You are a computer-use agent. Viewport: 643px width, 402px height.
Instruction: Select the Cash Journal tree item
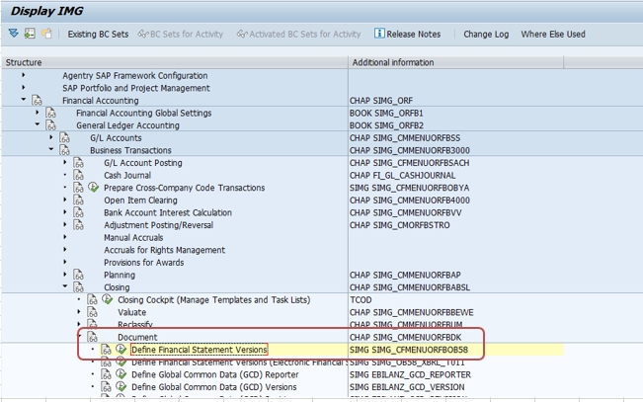(127, 175)
